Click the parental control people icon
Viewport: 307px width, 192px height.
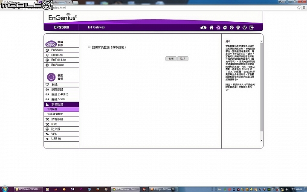tap(47, 105)
